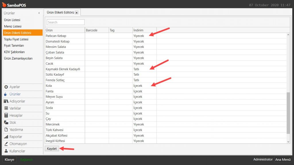
Task: Click the down arrow of the vertical scrollbar
Action: pyautogui.click(x=288, y=142)
